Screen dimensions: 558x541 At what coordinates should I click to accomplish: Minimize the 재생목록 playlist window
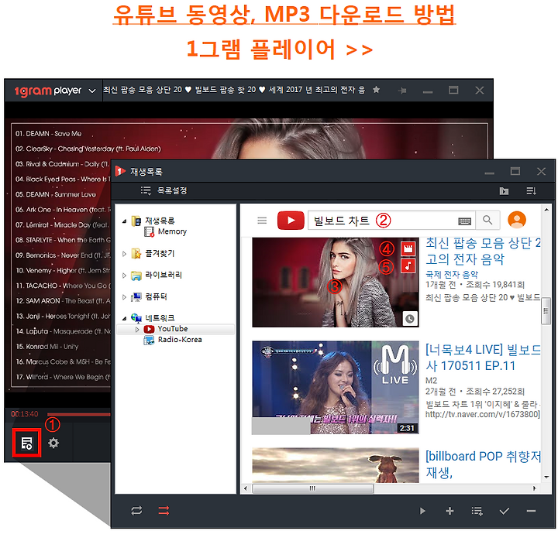coord(489,173)
